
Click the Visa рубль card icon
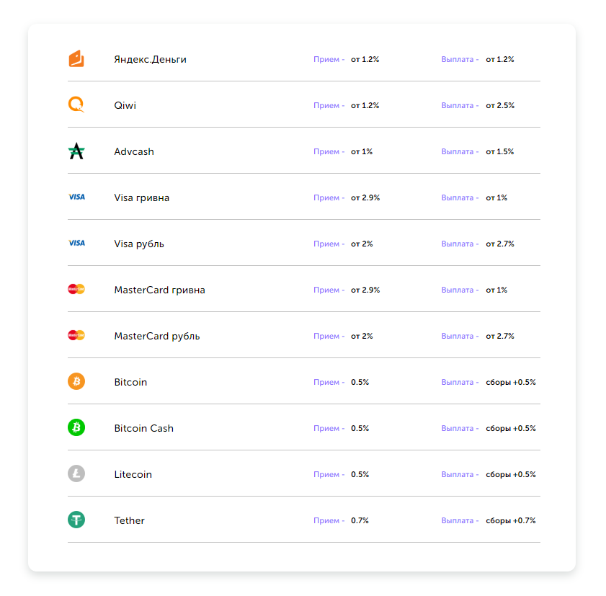coord(76,244)
